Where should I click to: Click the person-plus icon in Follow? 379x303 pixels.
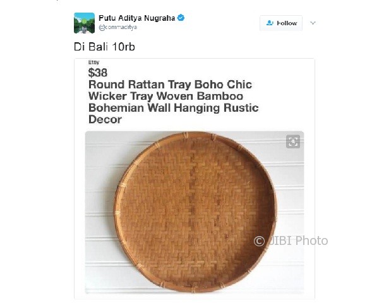(x=270, y=23)
